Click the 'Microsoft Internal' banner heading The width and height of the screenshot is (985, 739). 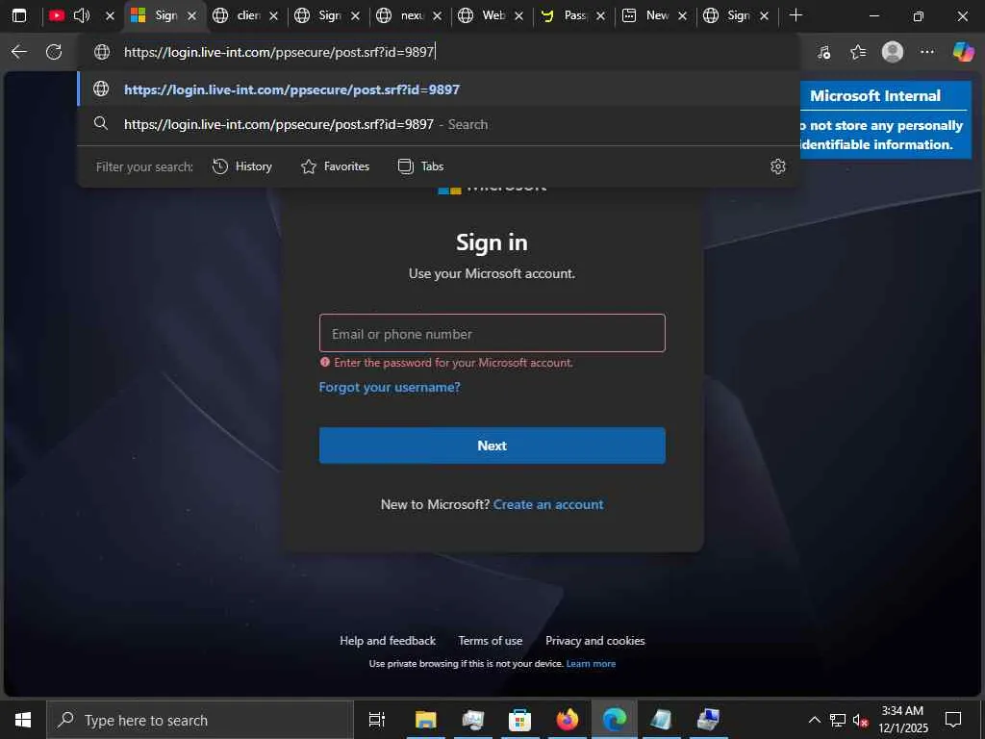(x=875, y=95)
